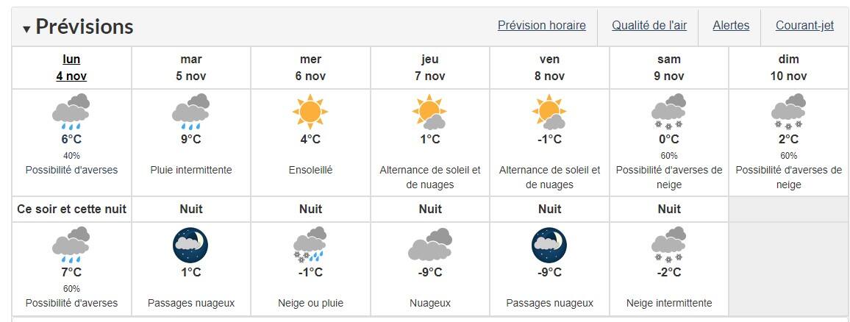Open the Qualité de l'air link
The width and height of the screenshot is (850, 322).
pos(649,26)
